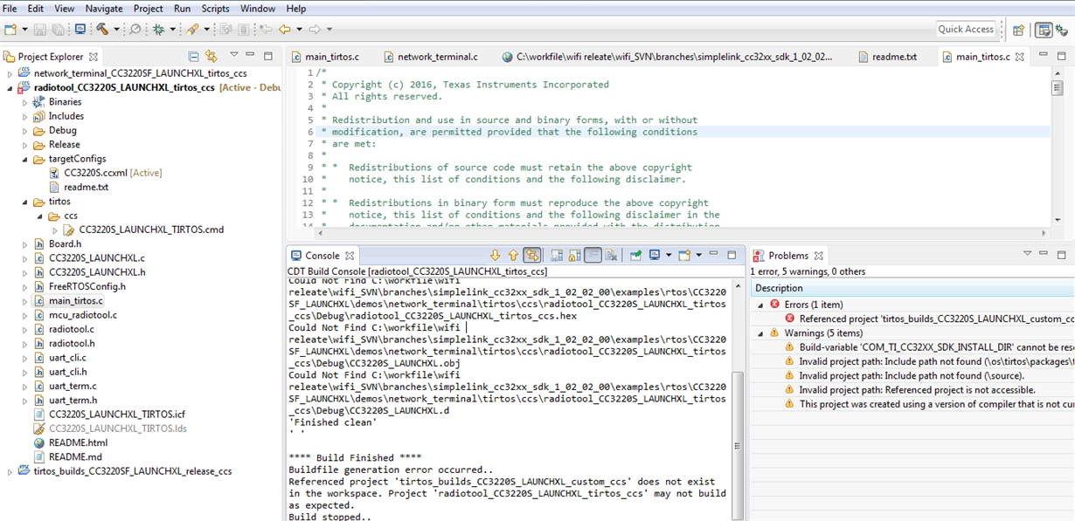Toggle Link with Editor in Project Explorer
The width and height of the screenshot is (1075, 521).
(212, 54)
